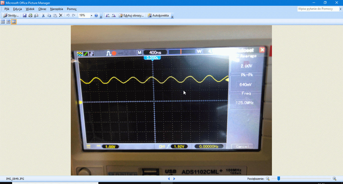This screenshot has height=184, width=343.
Task: Switch to Filmstrip view
Action: coord(8,22)
